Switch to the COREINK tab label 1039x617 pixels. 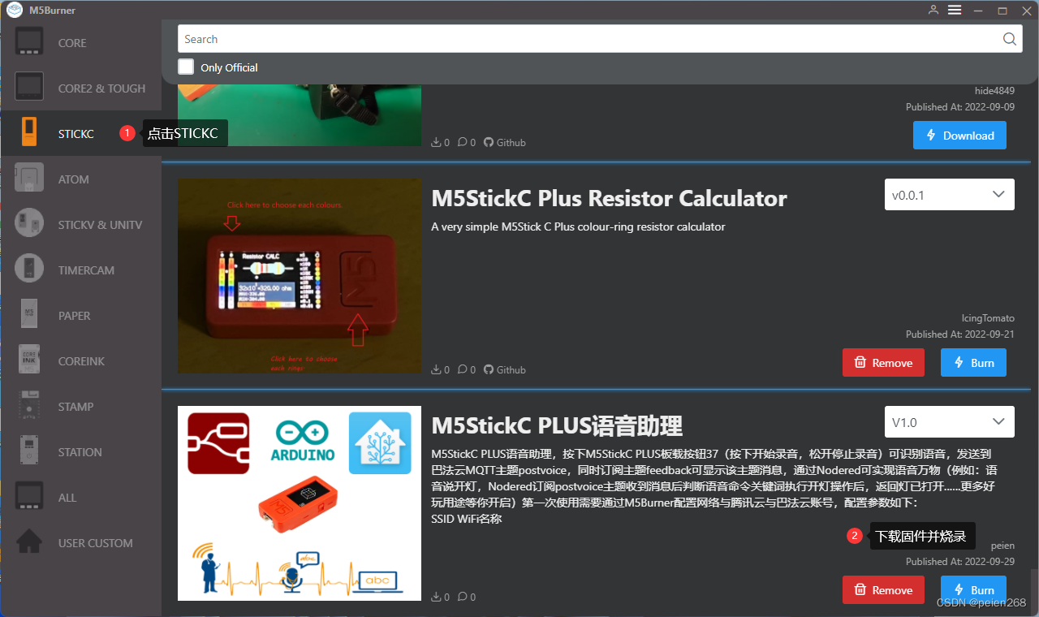pos(81,361)
